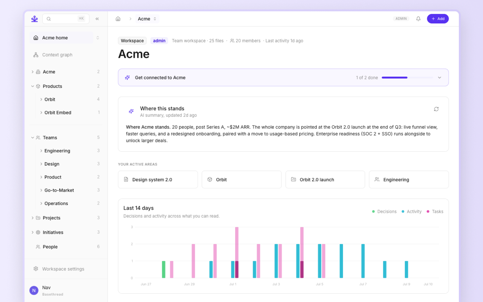This screenshot has height=302, width=483.
Task: Click the search magnifier icon
Action: click(x=49, y=19)
